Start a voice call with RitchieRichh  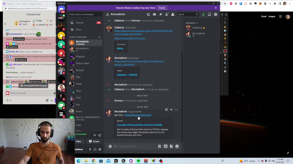(x=148, y=14)
